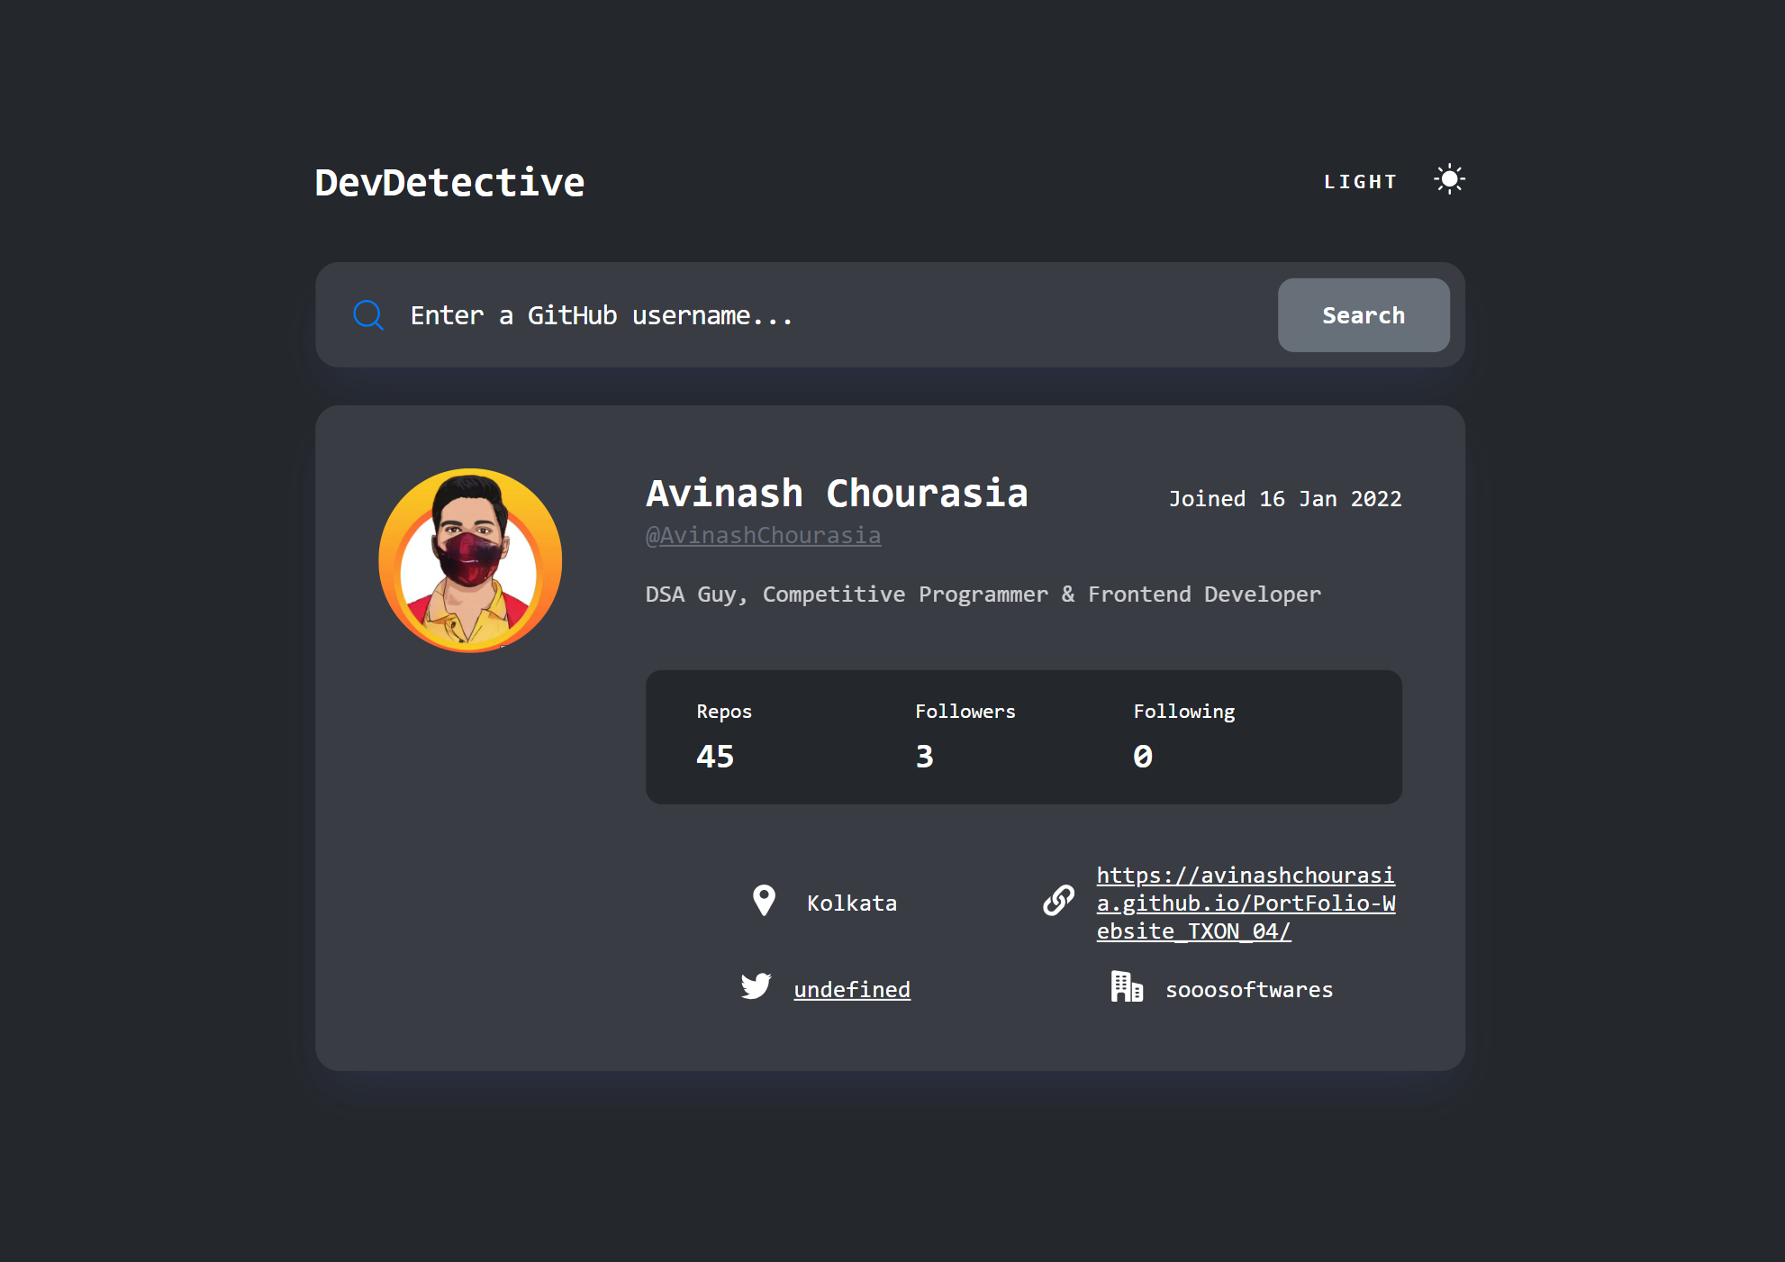Click the location pin icon
Viewport: 1785px width, 1262px height.
pos(764,901)
